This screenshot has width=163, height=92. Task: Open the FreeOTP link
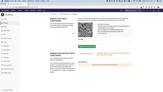tap(101, 18)
